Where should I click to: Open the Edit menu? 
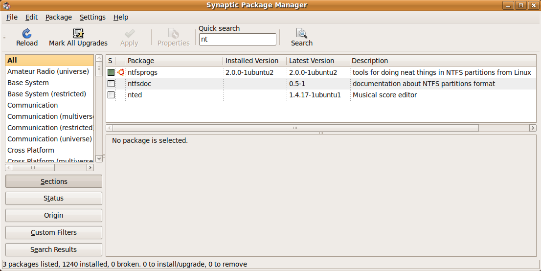coord(31,17)
